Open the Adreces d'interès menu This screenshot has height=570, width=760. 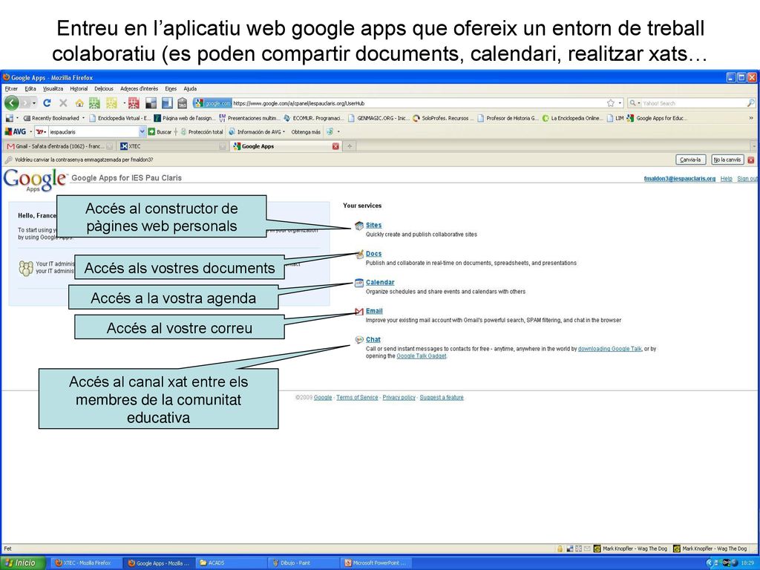(x=139, y=89)
